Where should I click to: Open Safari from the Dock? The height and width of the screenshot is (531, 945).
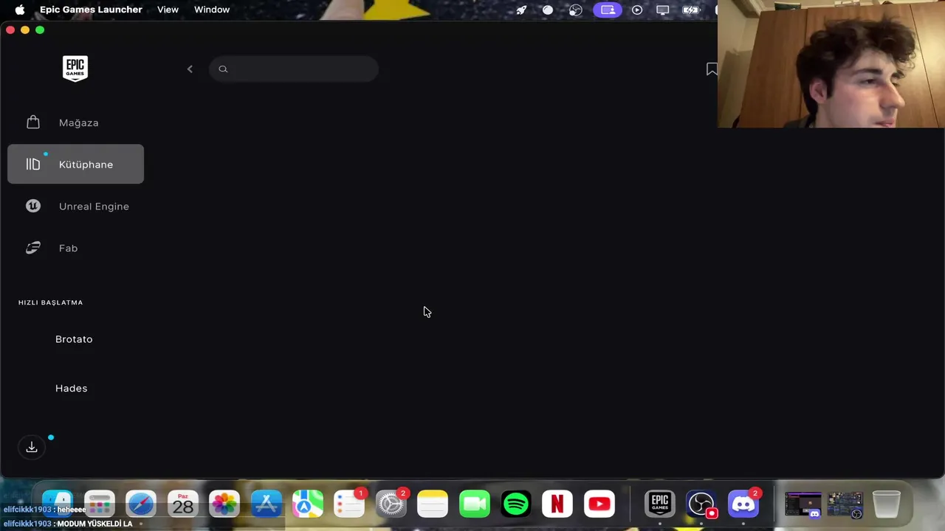click(141, 504)
